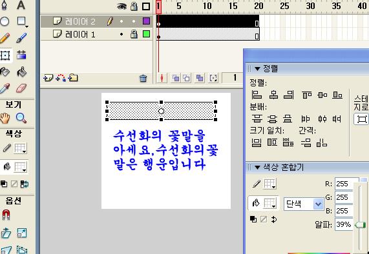The image size is (369, 254).
Task: Open toolbox fill color picker
Action: point(21,167)
